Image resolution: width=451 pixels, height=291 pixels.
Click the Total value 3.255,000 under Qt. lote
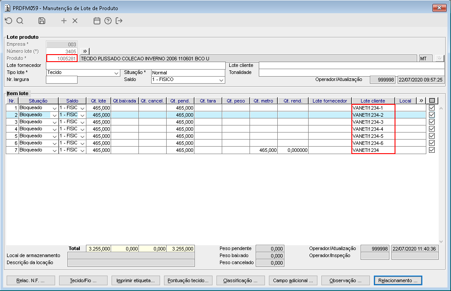(98, 249)
